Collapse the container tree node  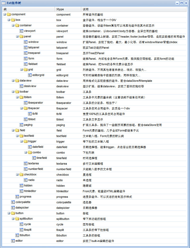pos(13,26)
